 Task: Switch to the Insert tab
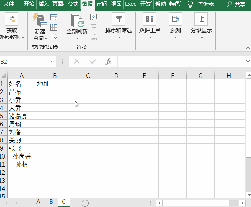[x=43, y=4]
